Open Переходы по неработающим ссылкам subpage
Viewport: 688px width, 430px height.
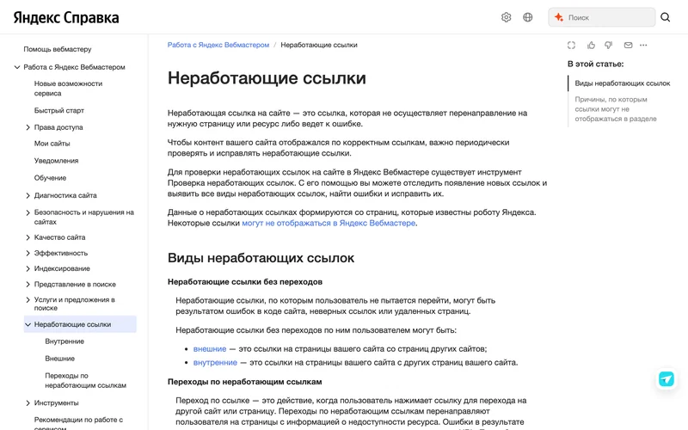[x=85, y=380]
